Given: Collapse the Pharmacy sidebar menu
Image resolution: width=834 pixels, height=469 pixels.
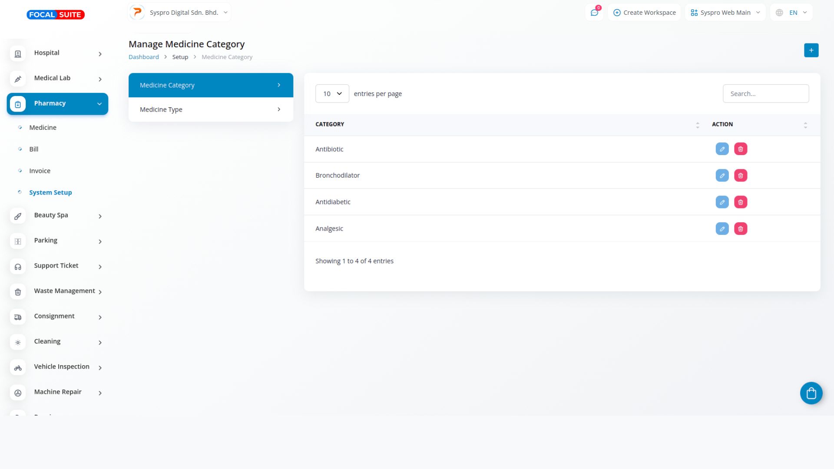Looking at the screenshot, I should [99, 104].
